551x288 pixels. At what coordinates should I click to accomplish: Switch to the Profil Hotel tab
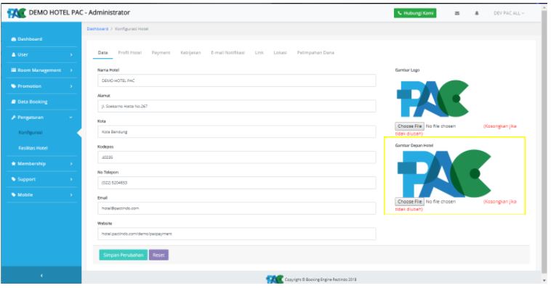129,53
